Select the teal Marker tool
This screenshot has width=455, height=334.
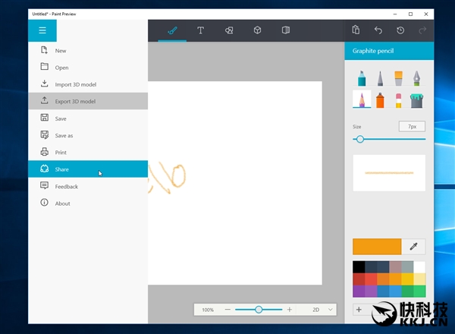(362, 78)
